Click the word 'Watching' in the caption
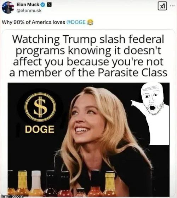 pyautogui.click(x=36, y=39)
